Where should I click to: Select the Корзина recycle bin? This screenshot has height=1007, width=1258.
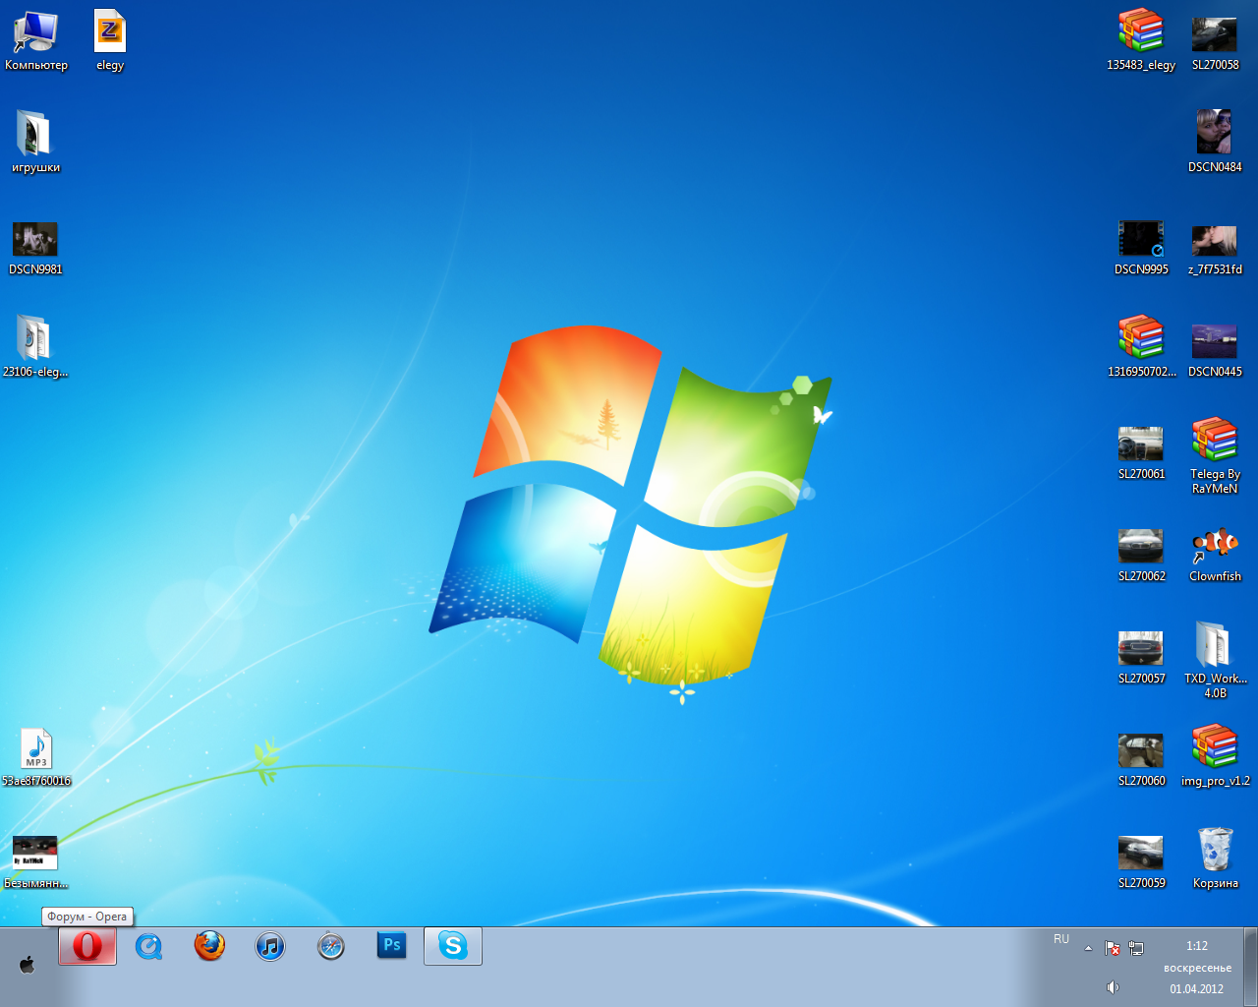(x=1215, y=858)
